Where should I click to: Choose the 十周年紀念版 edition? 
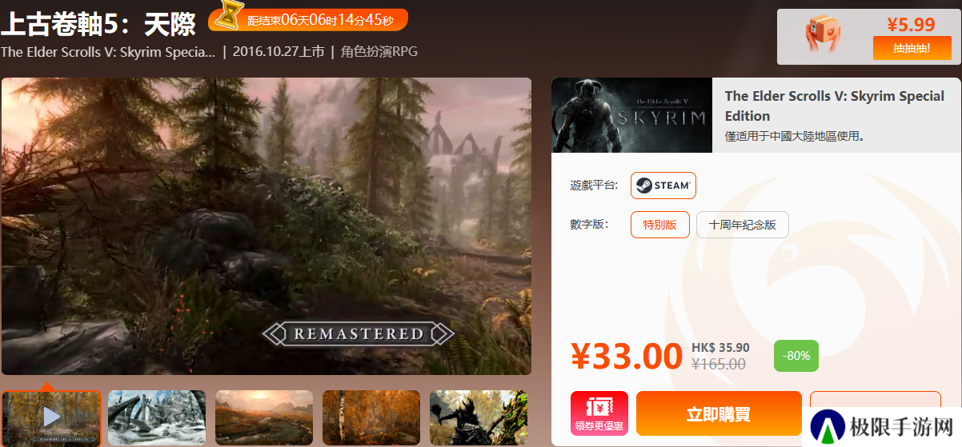(x=743, y=225)
